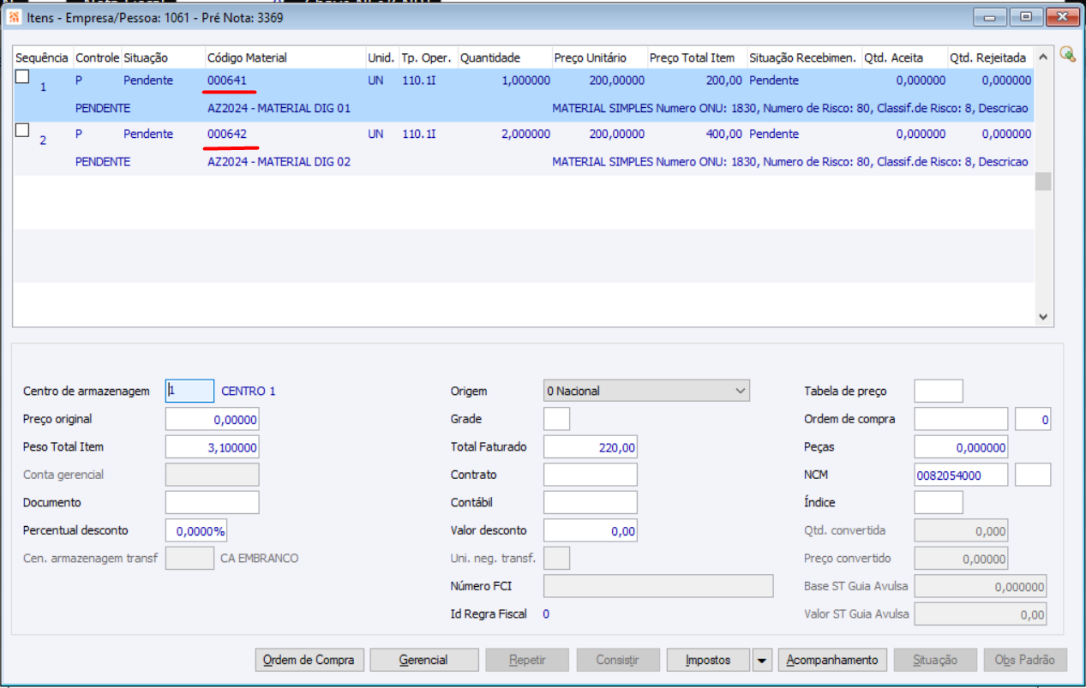The height and width of the screenshot is (688, 1086).
Task: Edit the Peças field
Action: pos(961,447)
